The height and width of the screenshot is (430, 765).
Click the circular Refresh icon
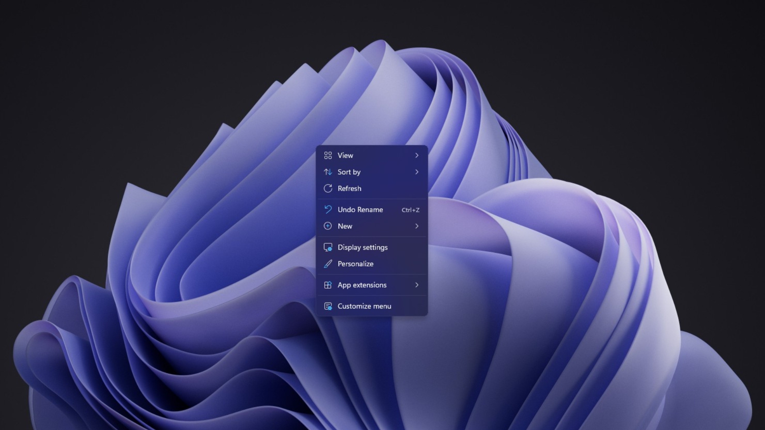[x=328, y=188]
